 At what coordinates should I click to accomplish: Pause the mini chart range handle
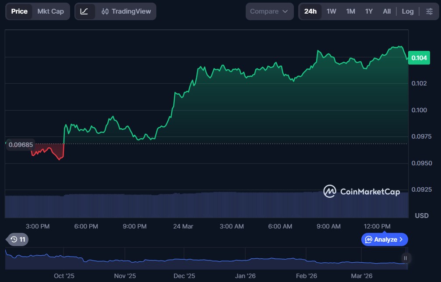pos(406,258)
